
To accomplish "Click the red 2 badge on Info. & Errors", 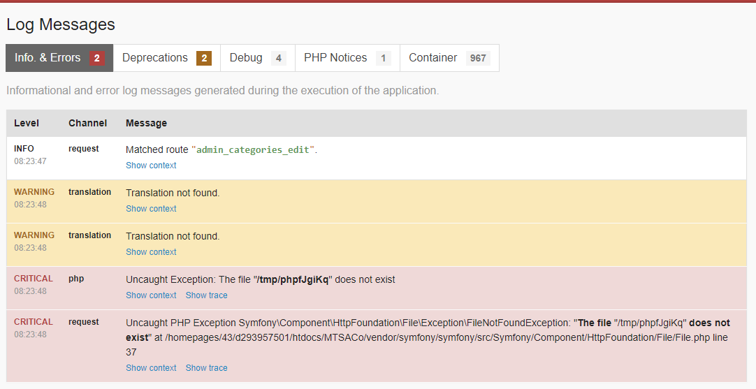I will coord(96,58).
